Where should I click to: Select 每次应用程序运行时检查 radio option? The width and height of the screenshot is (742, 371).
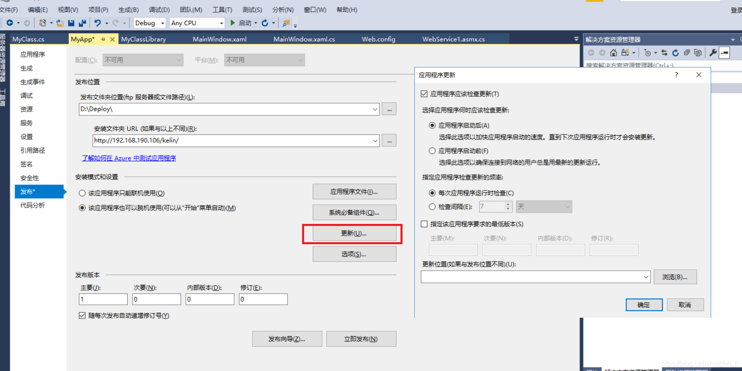coord(432,193)
